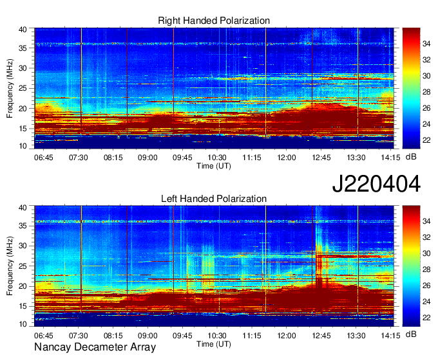Click the 09:00 time tick on the top plot

pyautogui.click(x=148, y=158)
